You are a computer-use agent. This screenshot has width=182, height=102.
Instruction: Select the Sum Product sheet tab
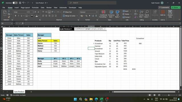tap(19, 92)
